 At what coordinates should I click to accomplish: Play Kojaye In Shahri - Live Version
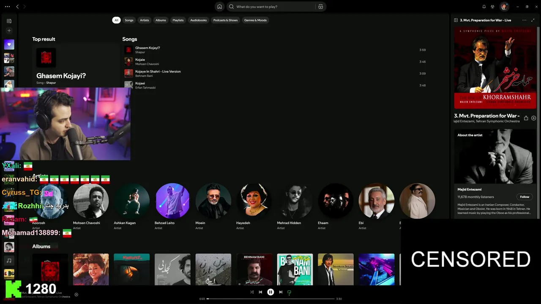[x=275, y=73]
